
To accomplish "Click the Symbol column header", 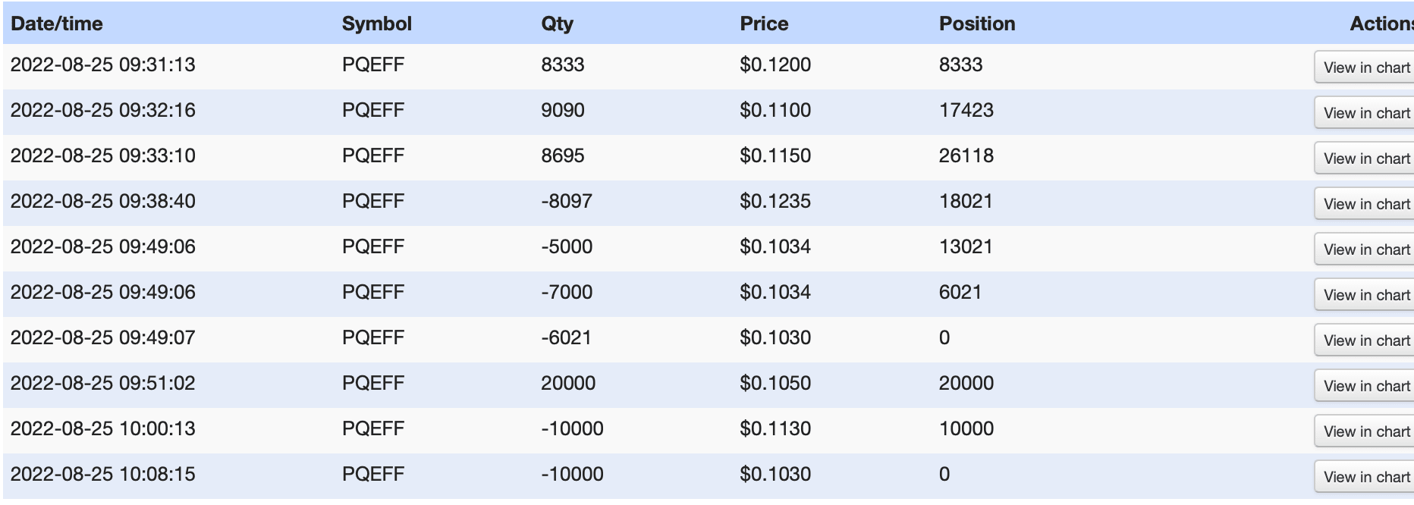I will point(376,24).
